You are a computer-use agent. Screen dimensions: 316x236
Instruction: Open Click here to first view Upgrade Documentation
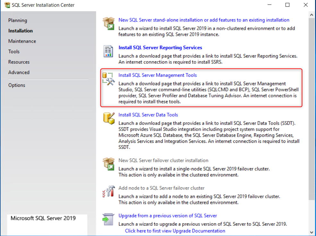[175, 231]
